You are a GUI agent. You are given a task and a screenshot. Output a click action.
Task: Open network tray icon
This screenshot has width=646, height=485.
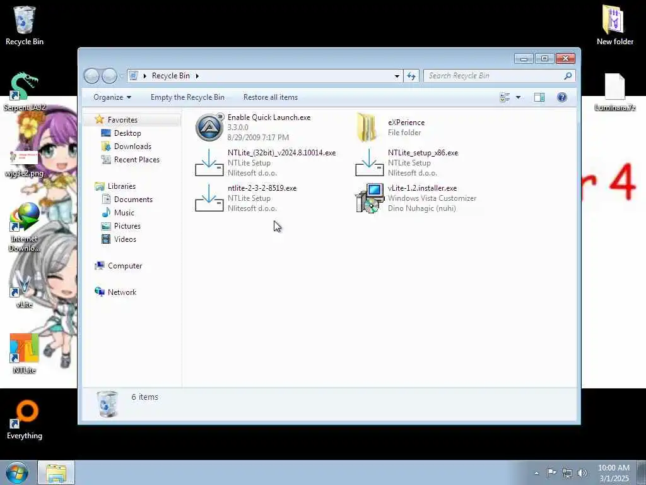coord(567,473)
